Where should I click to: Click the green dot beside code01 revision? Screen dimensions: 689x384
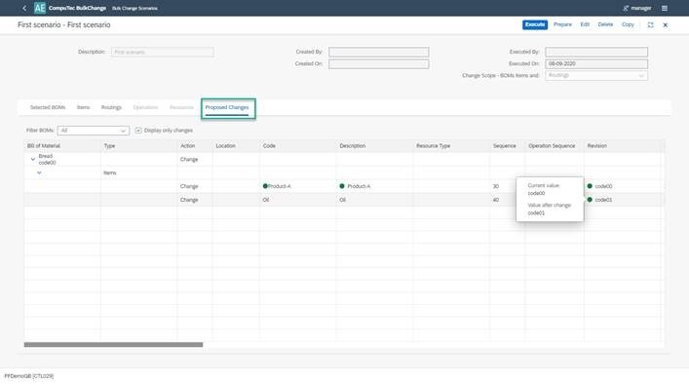590,200
